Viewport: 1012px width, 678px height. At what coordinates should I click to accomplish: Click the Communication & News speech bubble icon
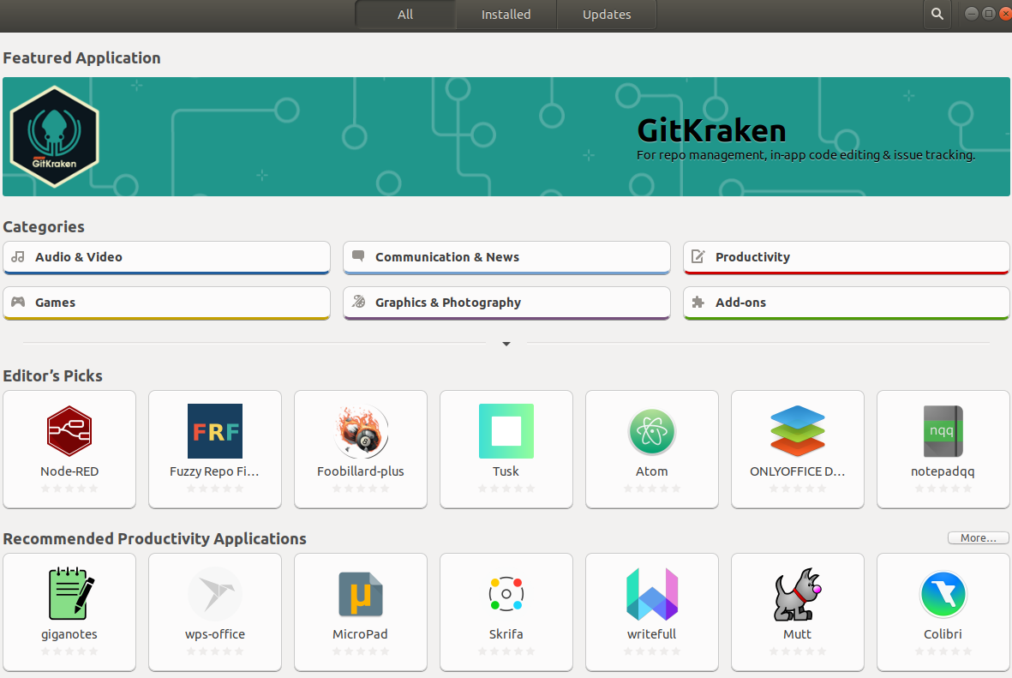[358, 256]
